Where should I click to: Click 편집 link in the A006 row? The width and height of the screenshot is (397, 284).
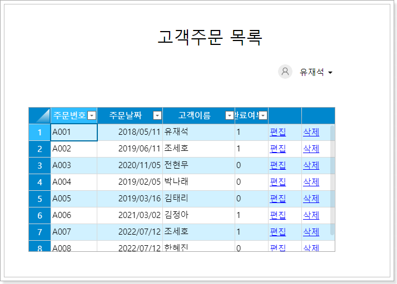point(277,215)
